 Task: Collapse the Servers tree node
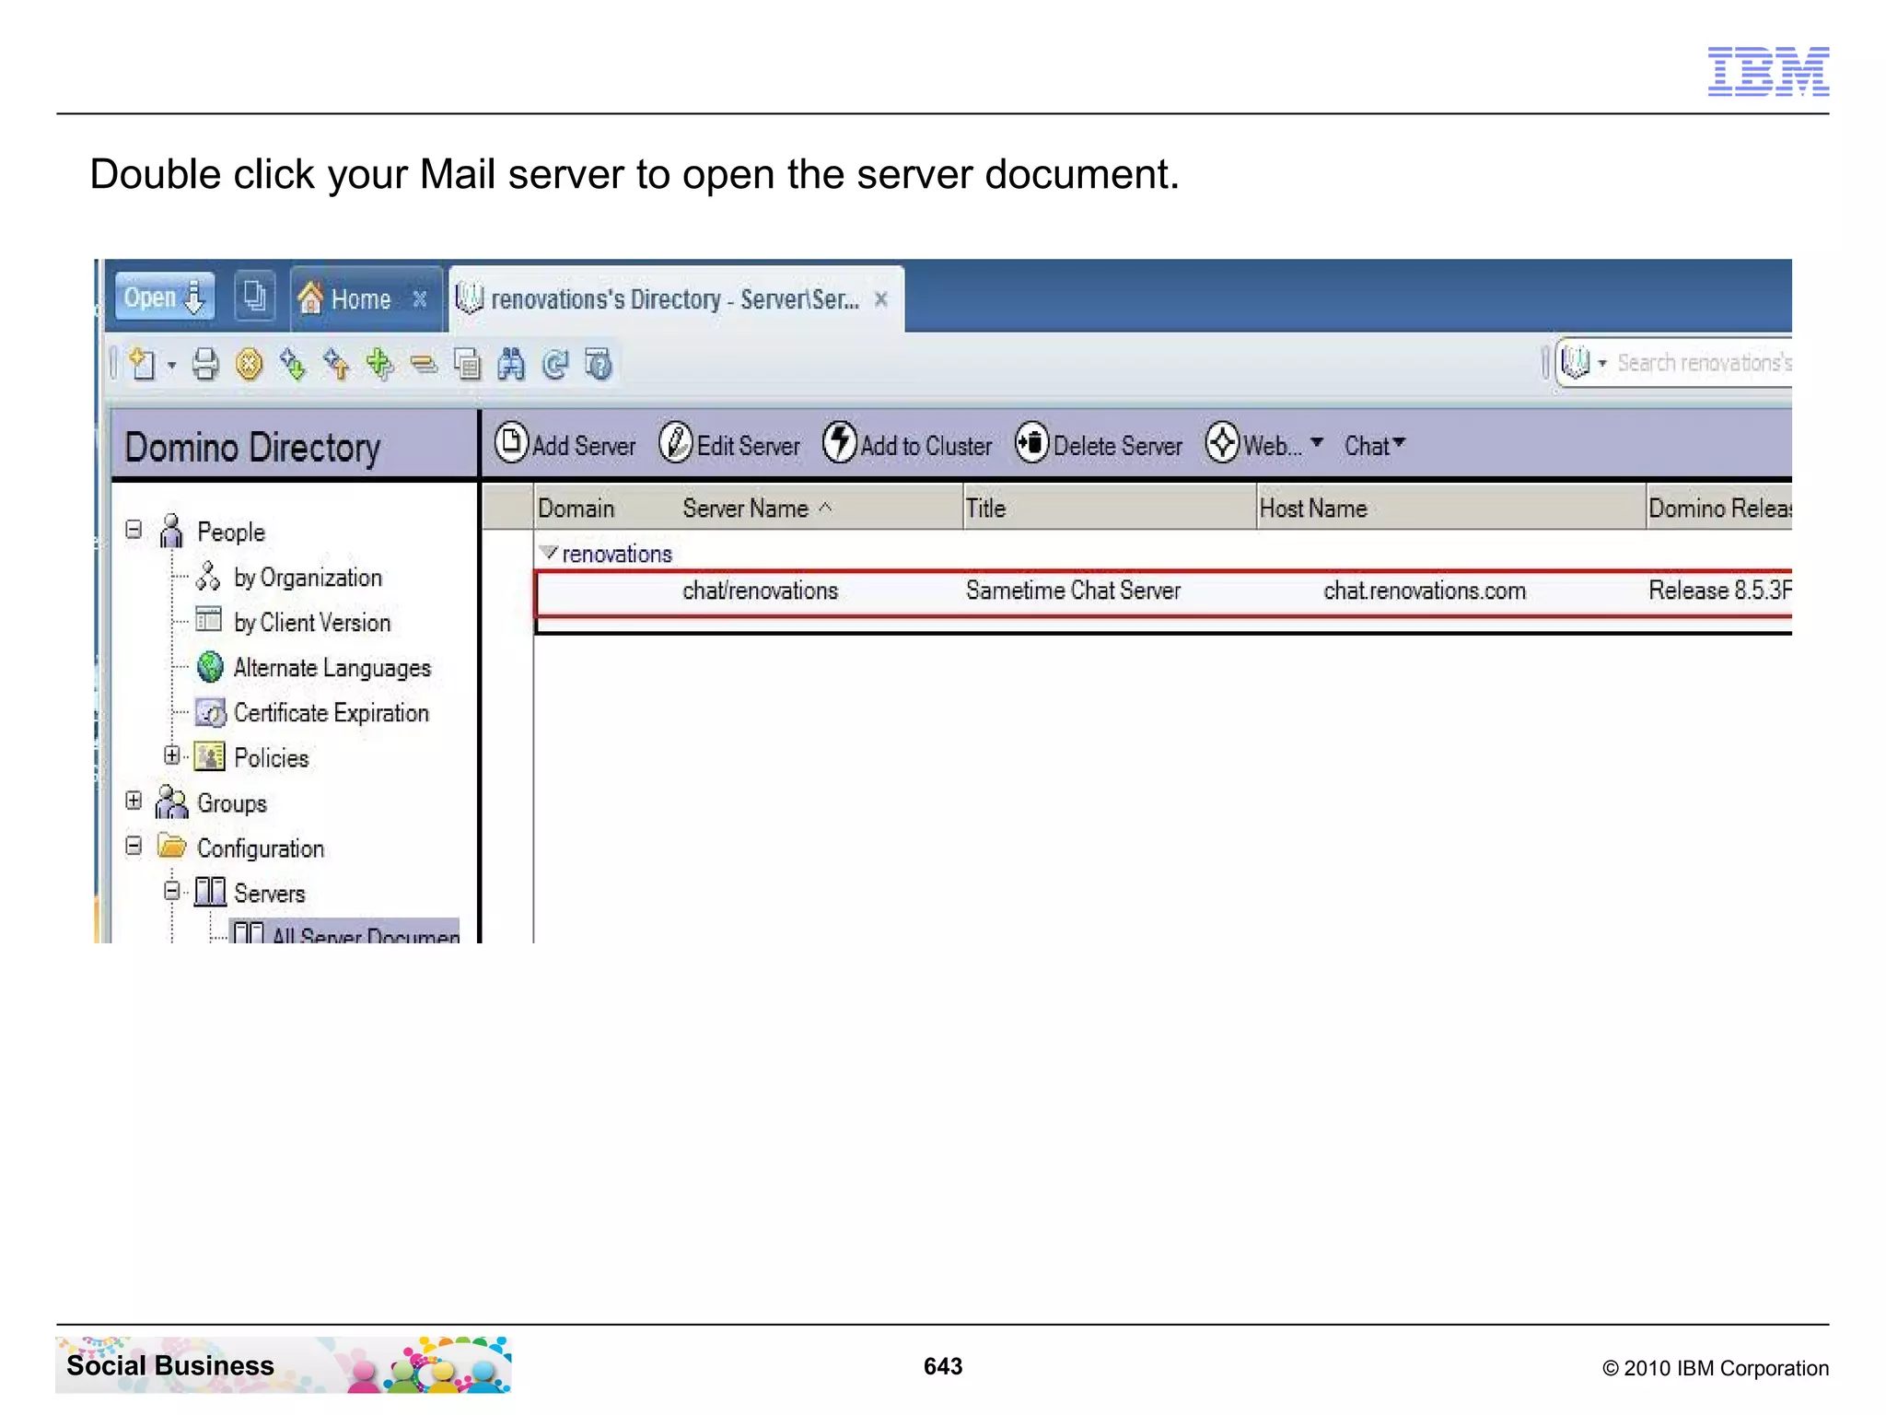[x=172, y=891]
